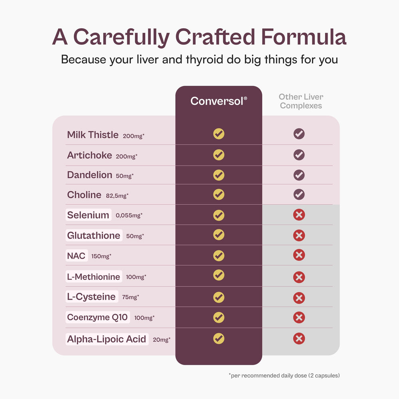Image resolution: width=399 pixels, height=399 pixels.
Task: Click the red X in Alpha-Lipoic Acid row
Action: tap(299, 338)
